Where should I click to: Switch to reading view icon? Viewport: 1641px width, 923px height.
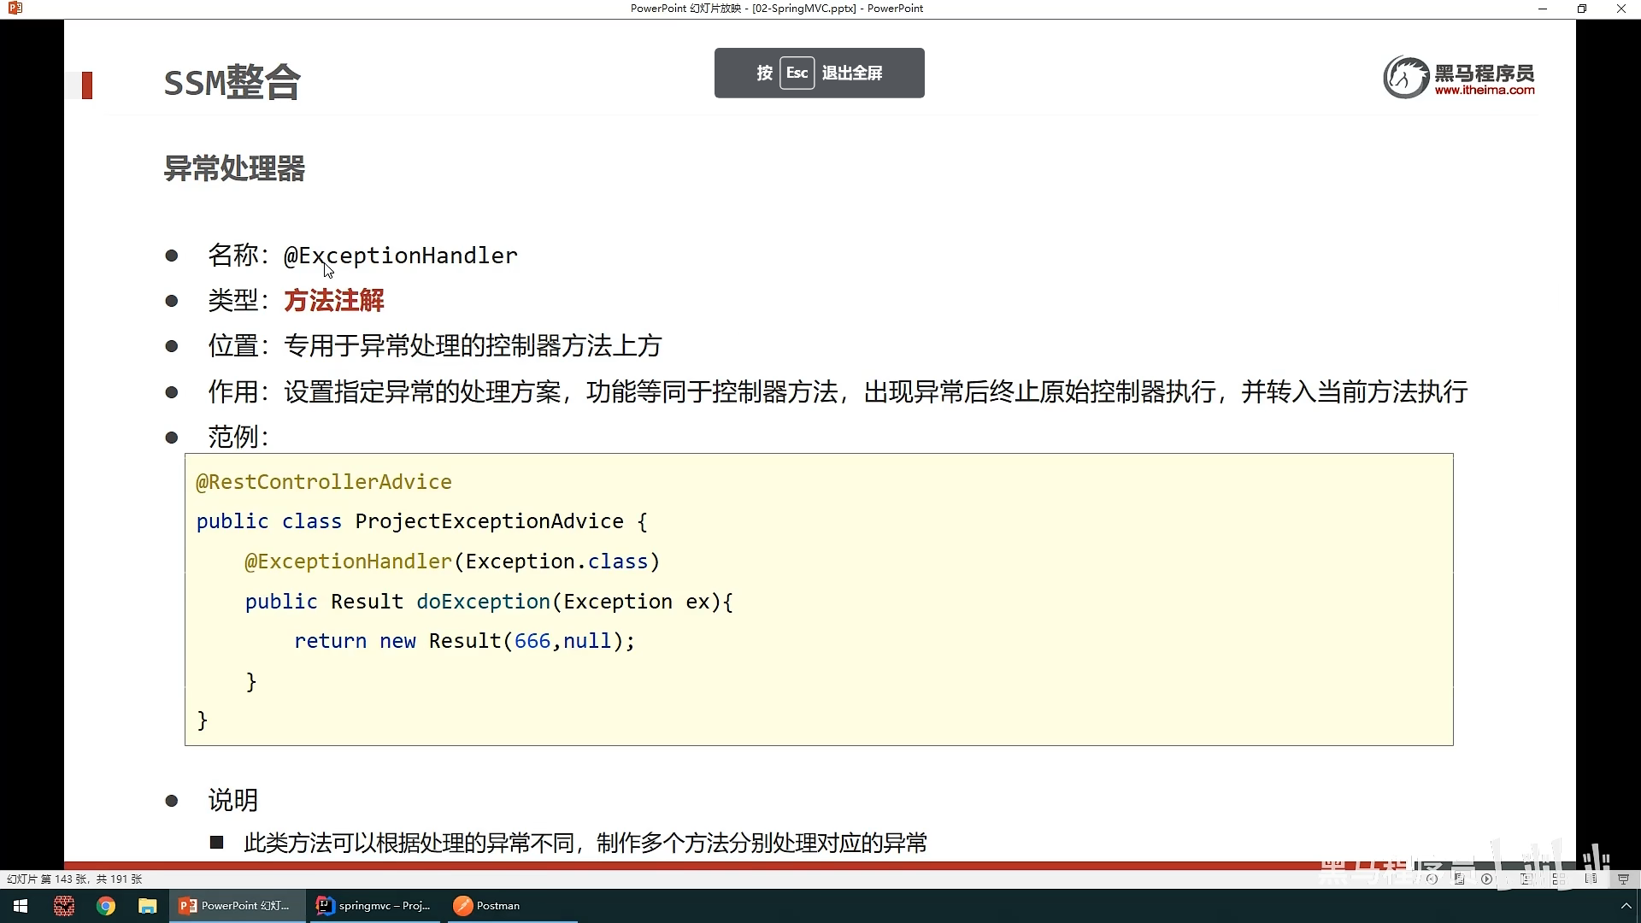pyautogui.click(x=1591, y=879)
